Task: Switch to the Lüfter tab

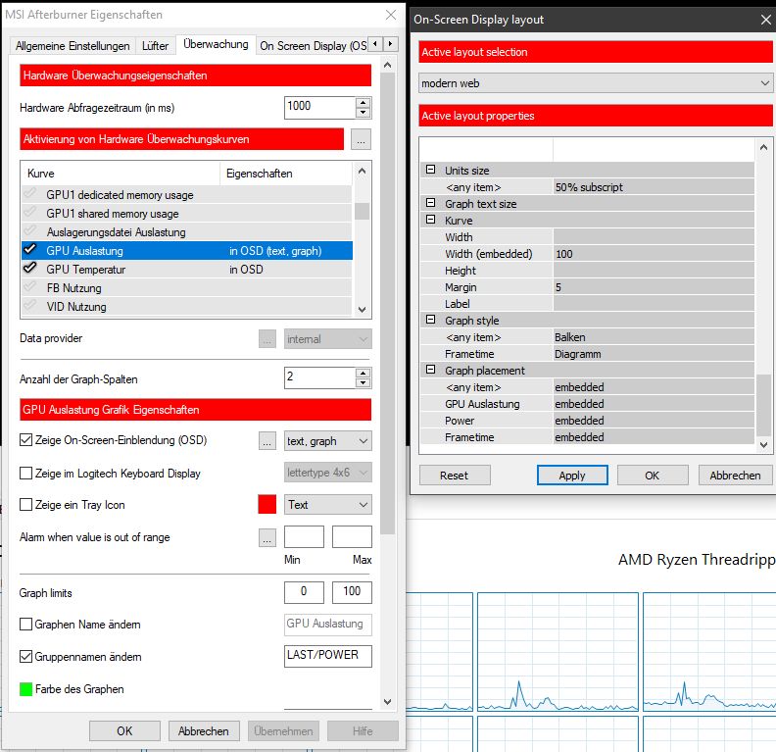Action: pos(155,46)
